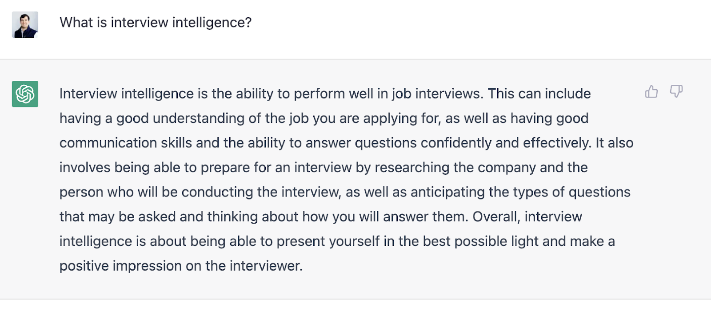Click the phrase "anticipating the types of questions"
This screenshot has width=711, height=311.
(520, 192)
